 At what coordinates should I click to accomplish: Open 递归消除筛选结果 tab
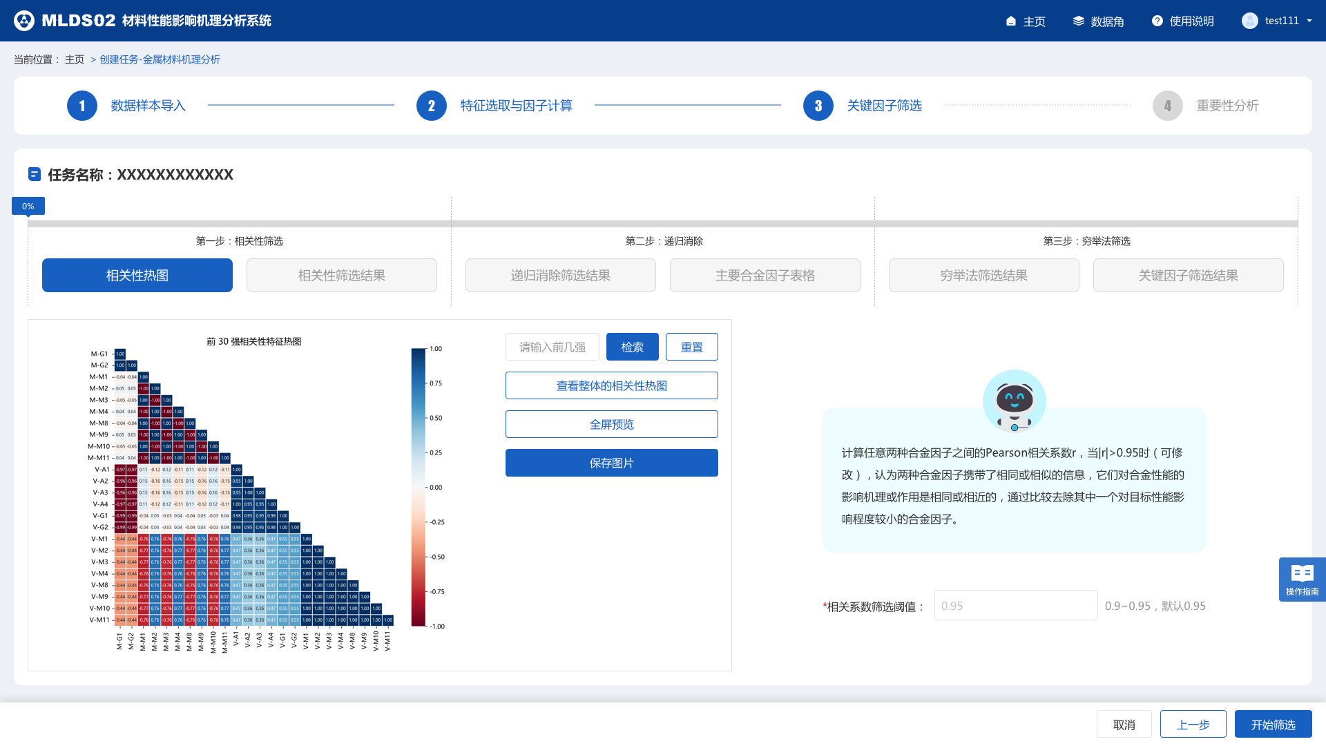point(560,276)
